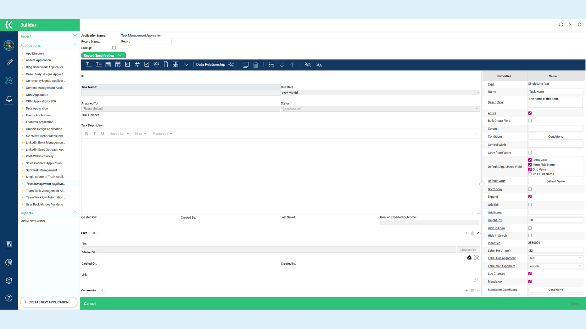Viewport: 586px width, 329px height.
Task: Open the Record Specification dropdown
Action: tap(104, 56)
